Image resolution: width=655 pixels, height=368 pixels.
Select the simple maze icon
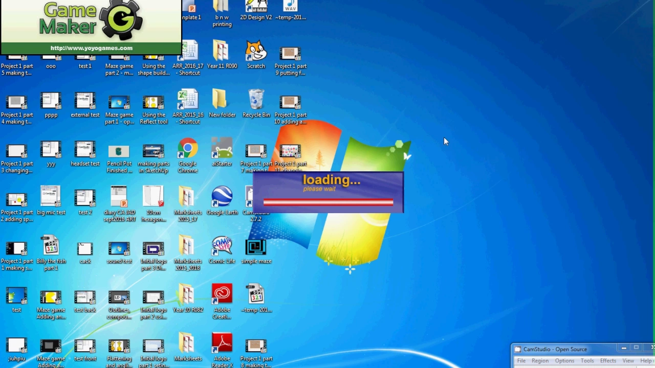point(256,250)
